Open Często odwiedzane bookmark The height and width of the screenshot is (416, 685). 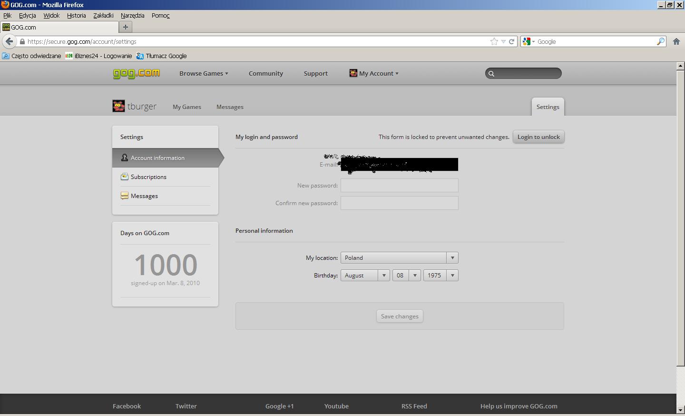[32, 56]
